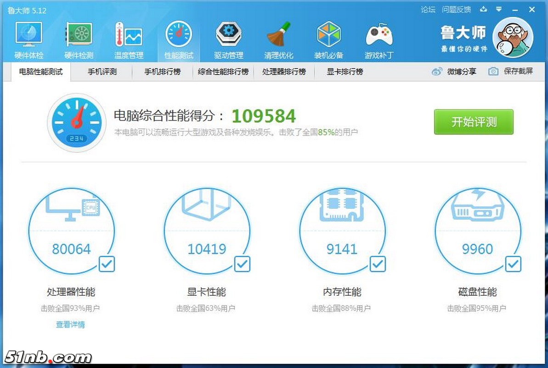The image size is (548, 368).
Task: Click the 鲁大师 mascot avatar
Action: (x=512, y=38)
